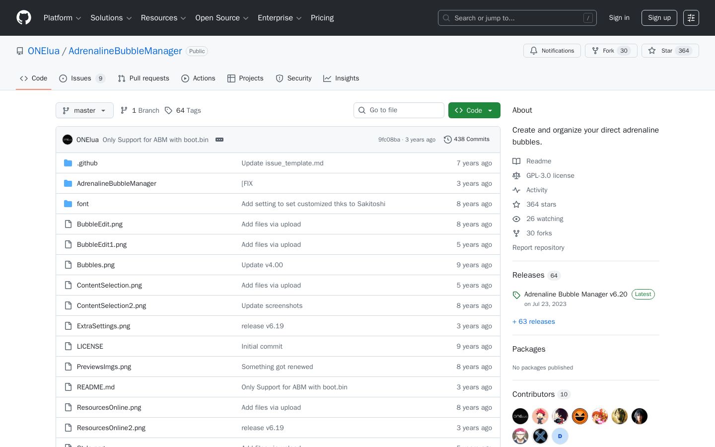
Task: Switch to the Actions tab
Action: [x=198, y=78]
